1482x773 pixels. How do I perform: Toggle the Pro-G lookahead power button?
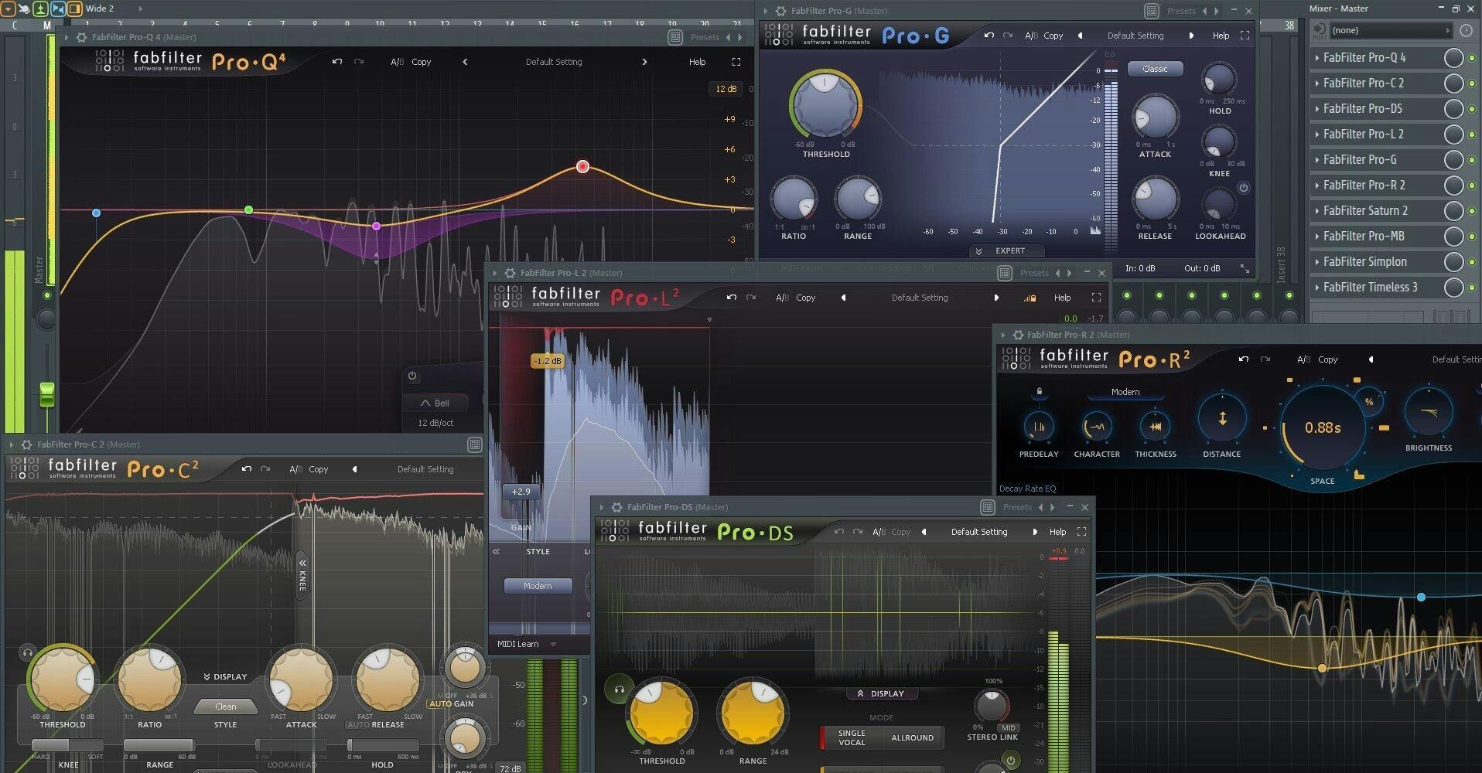1243,188
